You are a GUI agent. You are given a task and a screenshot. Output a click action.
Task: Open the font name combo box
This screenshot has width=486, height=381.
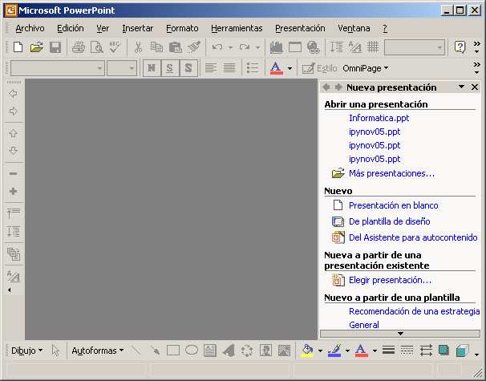tap(56, 68)
